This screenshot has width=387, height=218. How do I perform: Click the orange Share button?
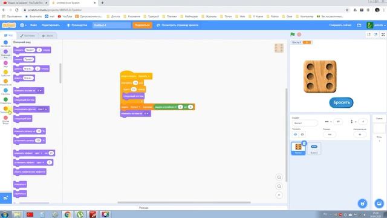[x=142, y=25]
